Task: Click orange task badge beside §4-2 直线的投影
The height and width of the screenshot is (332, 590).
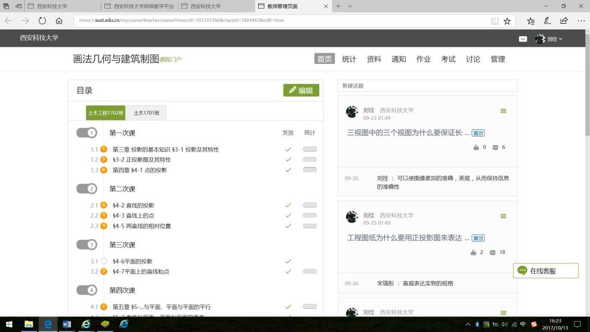Action: click(x=104, y=205)
